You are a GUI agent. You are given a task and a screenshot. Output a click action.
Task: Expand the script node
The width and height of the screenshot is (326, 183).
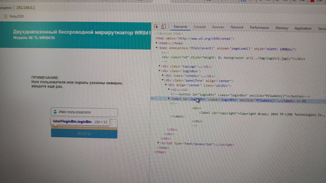[x=158, y=143]
